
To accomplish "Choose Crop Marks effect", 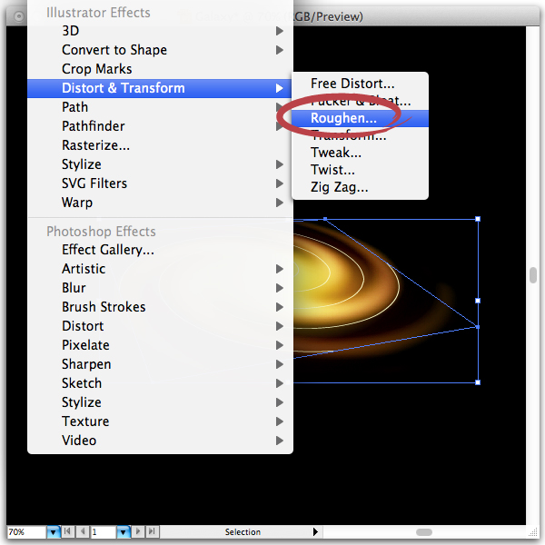I will click(x=160, y=69).
